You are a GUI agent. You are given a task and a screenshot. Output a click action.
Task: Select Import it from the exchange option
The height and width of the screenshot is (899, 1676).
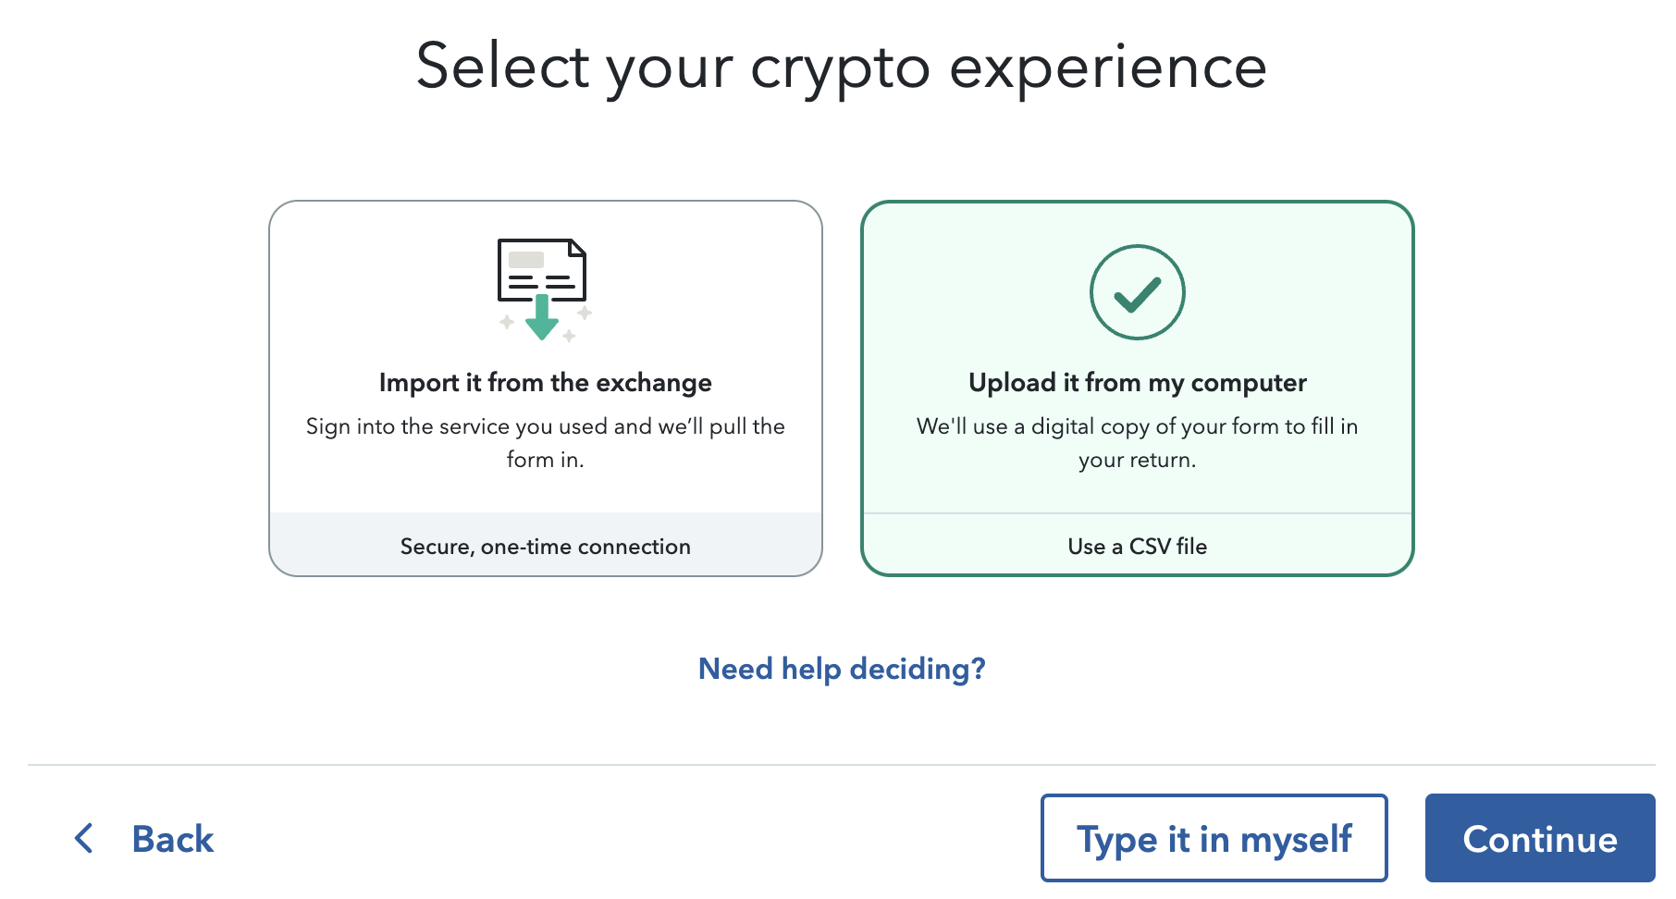point(546,388)
